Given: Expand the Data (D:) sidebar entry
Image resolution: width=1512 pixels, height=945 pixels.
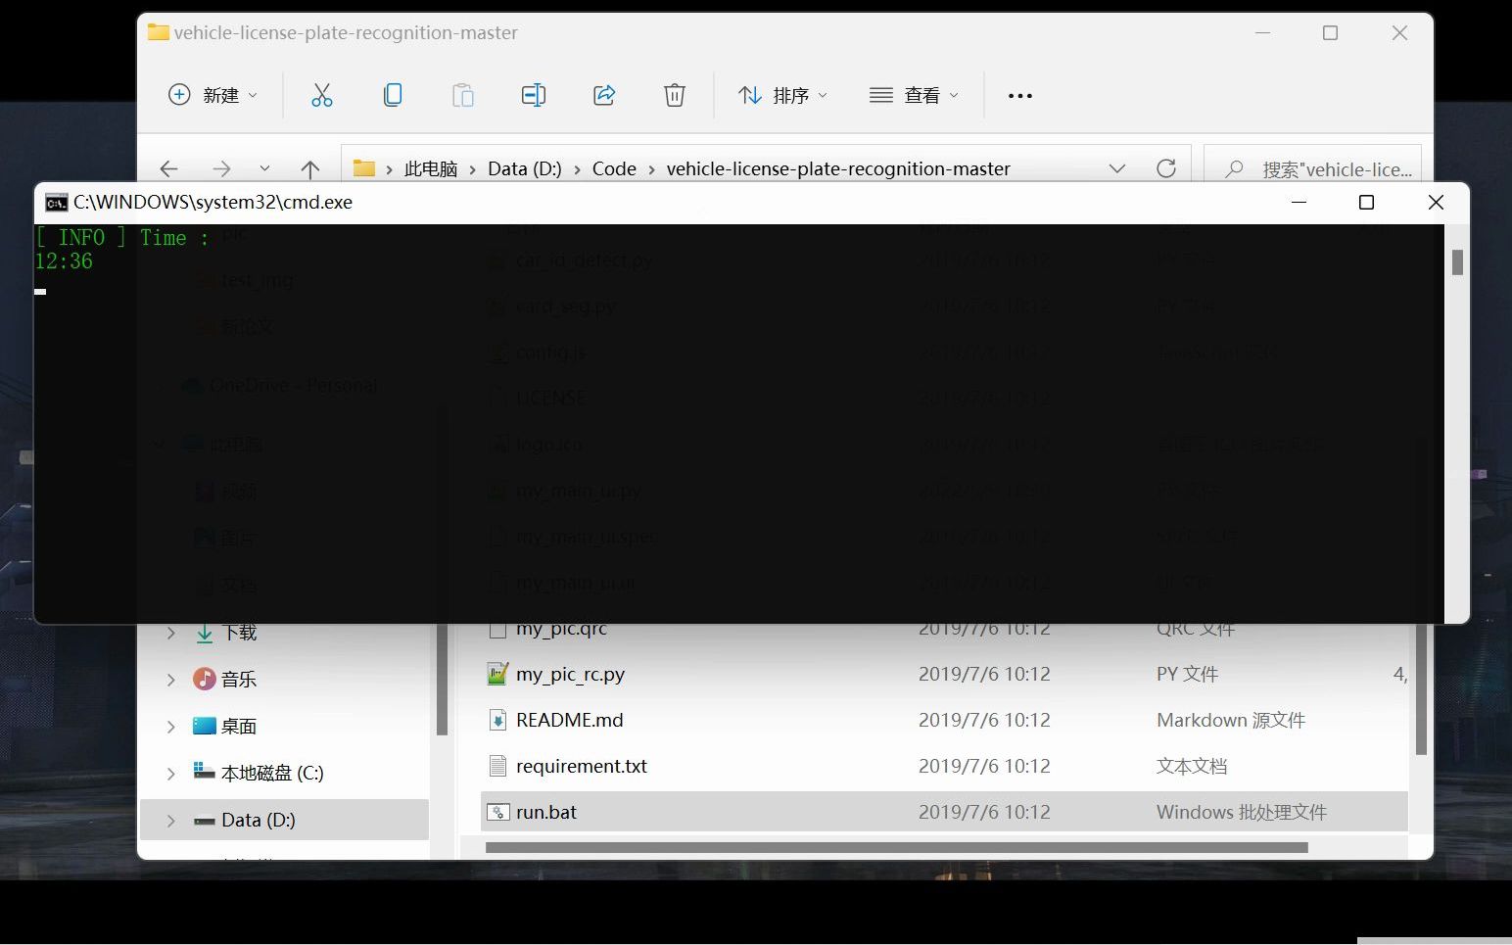Looking at the screenshot, I should 170,820.
